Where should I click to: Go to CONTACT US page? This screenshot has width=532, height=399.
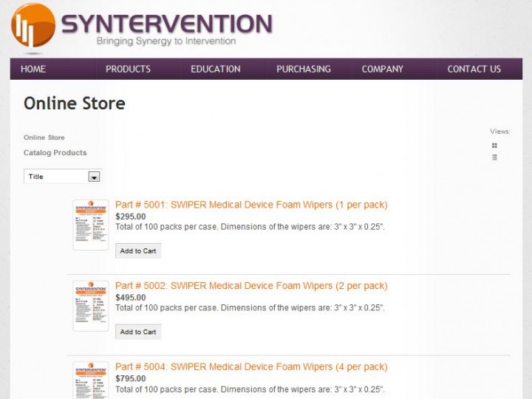(x=474, y=69)
